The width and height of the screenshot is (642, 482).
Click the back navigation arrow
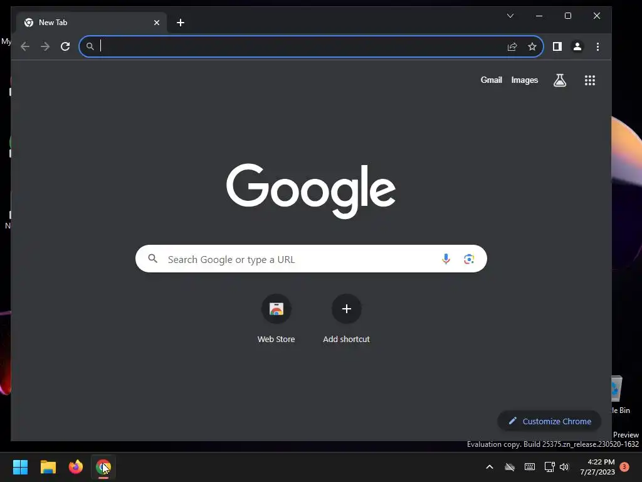[25, 46]
